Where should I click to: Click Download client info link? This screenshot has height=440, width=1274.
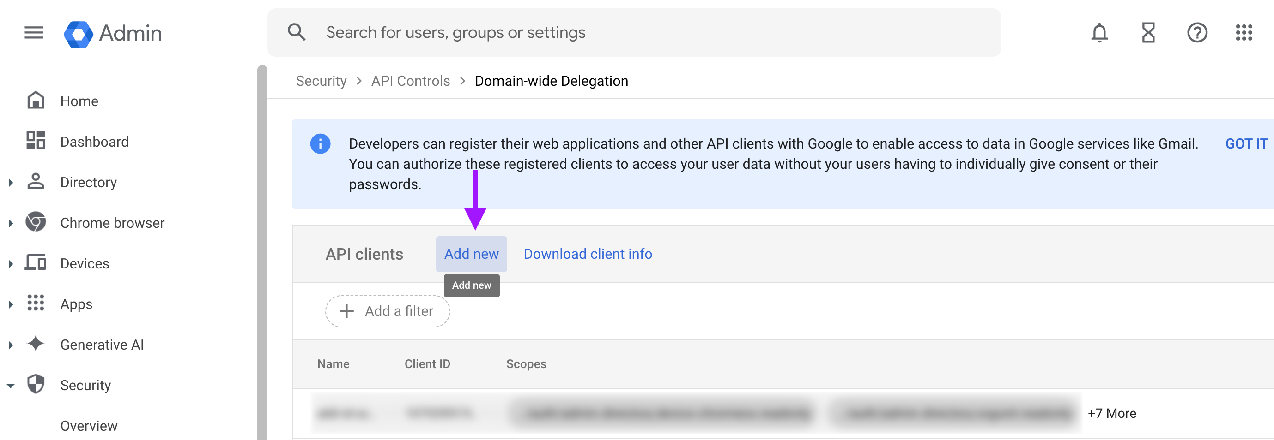pyautogui.click(x=588, y=254)
